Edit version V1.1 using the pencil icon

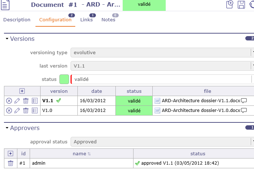(x=17, y=101)
